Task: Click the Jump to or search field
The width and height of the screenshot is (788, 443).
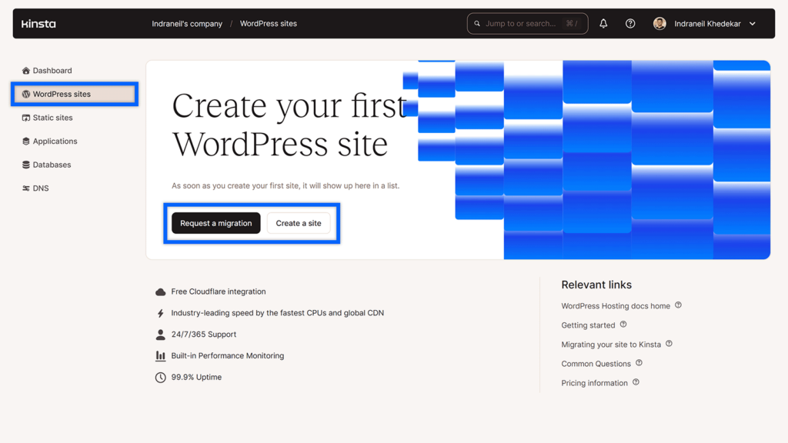Action: tap(527, 24)
